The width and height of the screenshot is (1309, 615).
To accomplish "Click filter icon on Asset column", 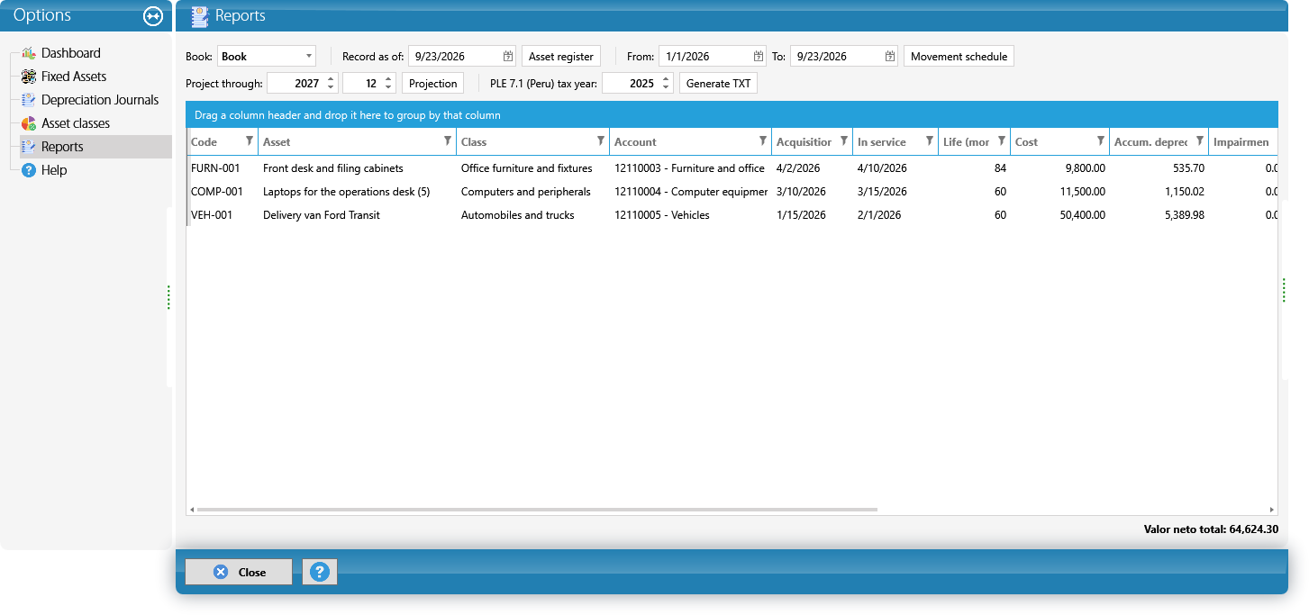I will [x=448, y=141].
